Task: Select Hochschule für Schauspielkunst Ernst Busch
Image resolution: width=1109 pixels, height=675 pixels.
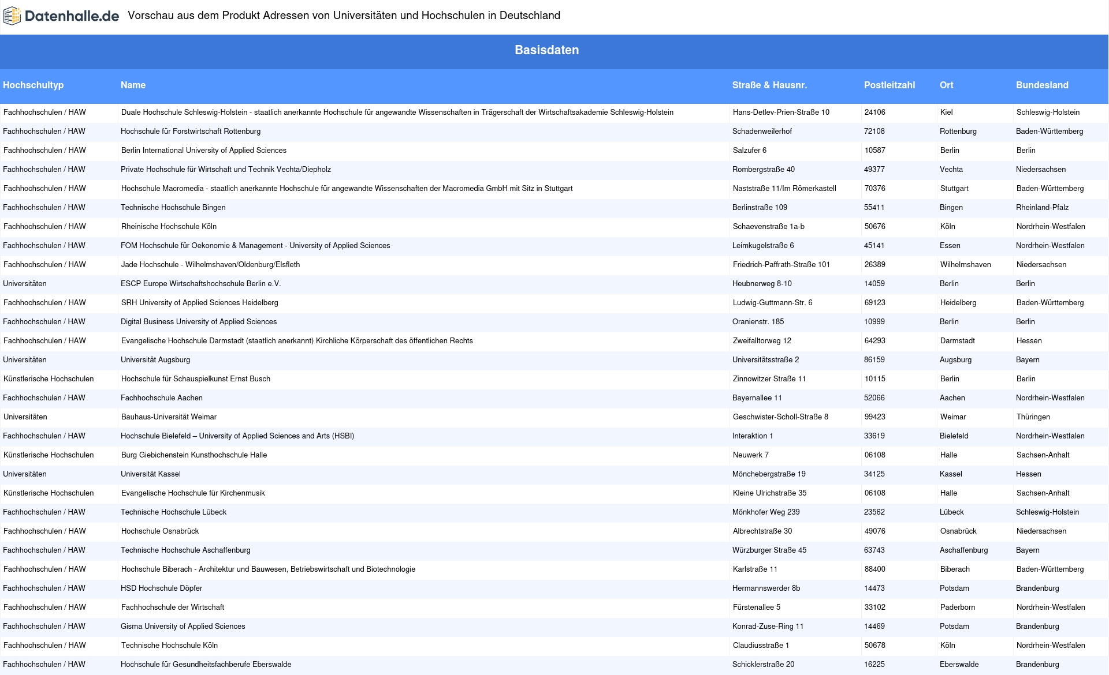Action: (195, 379)
